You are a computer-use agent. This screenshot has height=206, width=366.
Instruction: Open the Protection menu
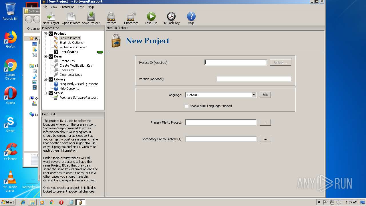pos(67,7)
